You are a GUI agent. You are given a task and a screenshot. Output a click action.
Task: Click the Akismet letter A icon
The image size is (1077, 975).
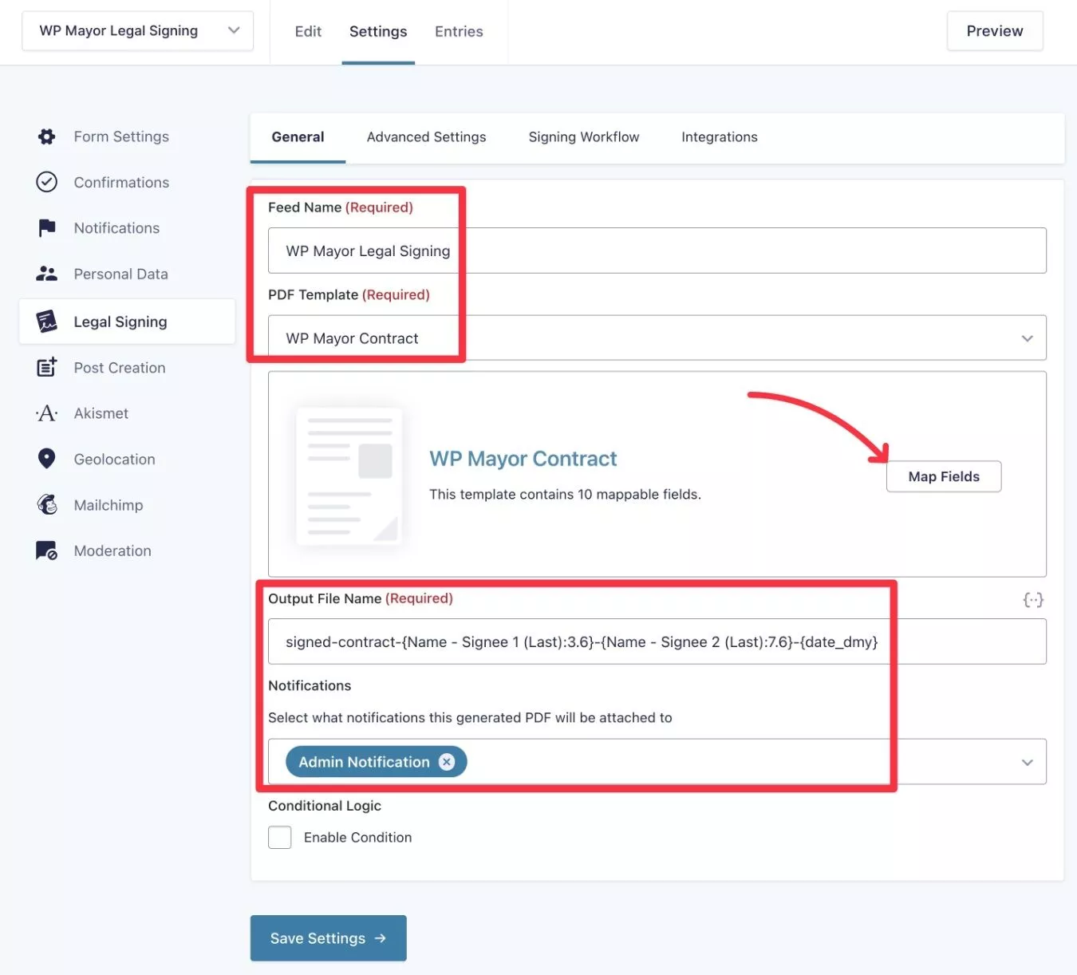47,413
